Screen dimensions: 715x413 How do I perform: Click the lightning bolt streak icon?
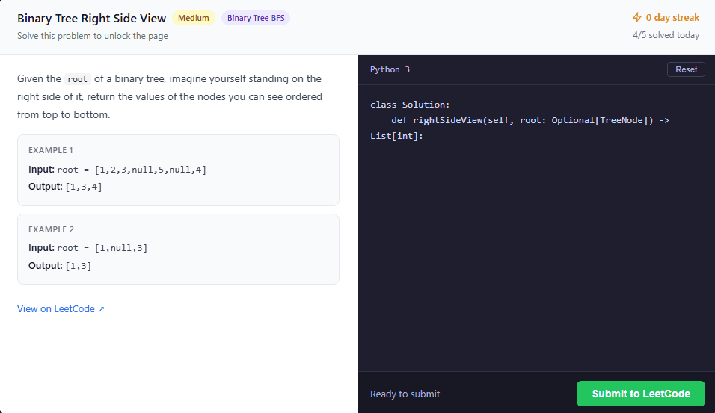tap(636, 17)
